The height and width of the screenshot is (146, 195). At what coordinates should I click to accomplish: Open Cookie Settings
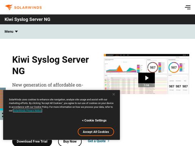point(94,120)
